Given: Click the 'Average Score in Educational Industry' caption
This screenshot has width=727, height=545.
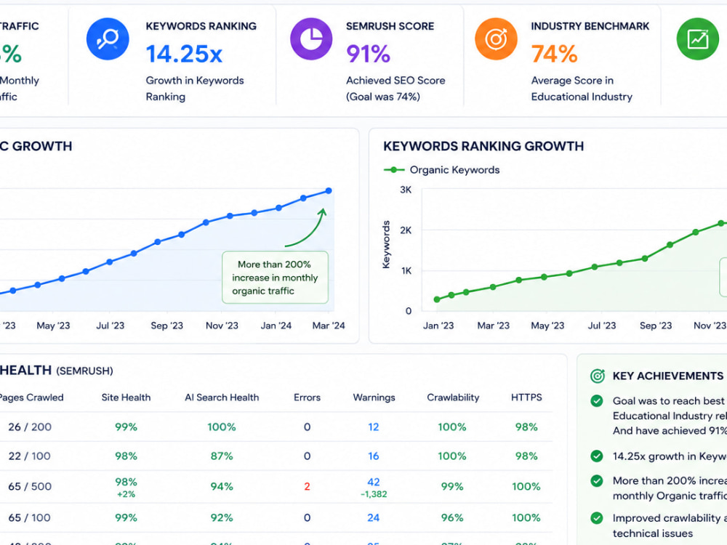Looking at the screenshot, I should pos(582,89).
